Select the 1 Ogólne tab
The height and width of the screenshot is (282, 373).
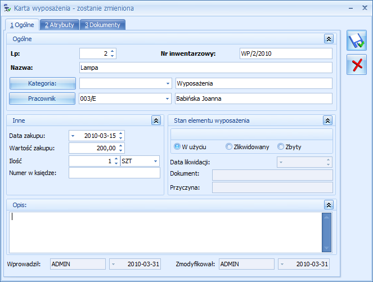(x=22, y=25)
